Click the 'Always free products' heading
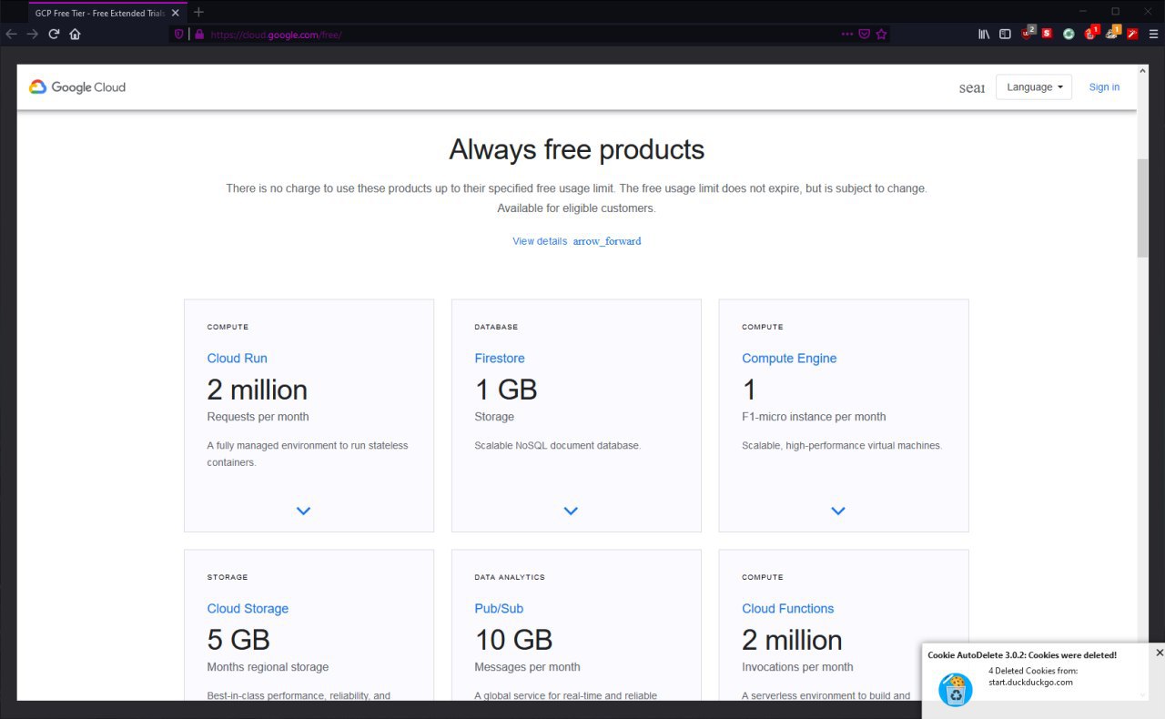This screenshot has width=1165, height=719. coord(576,149)
